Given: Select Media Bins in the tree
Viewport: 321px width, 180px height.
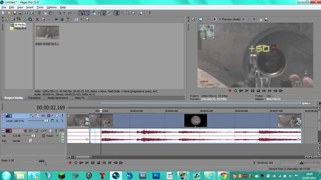Looking at the screenshot, I should (20, 28).
